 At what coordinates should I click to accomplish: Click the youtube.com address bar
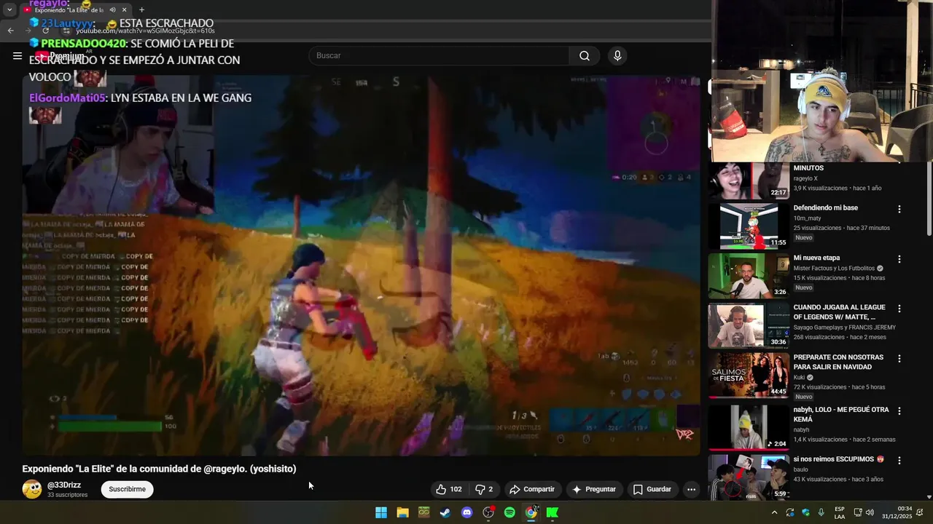click(x=146, y=31)
